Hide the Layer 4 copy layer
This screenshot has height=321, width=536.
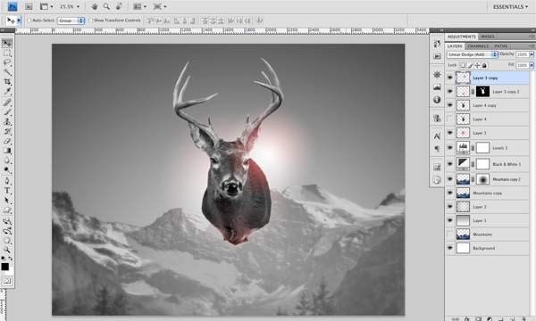pyautogui.click(x=450, y=105)
